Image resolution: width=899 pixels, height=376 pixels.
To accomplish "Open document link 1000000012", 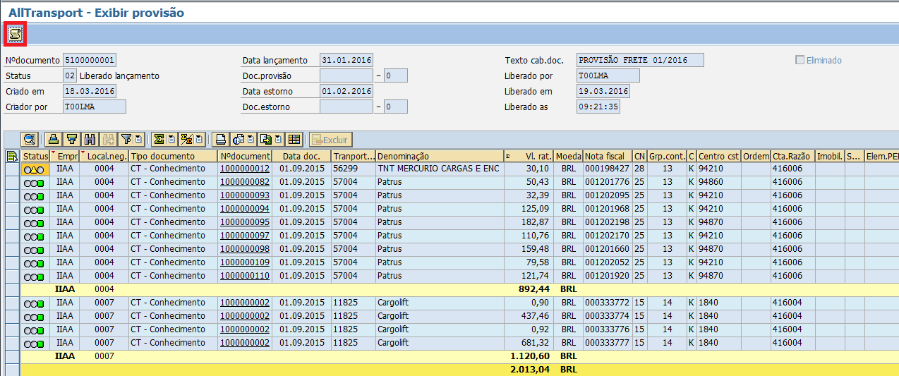I will 244,169.
